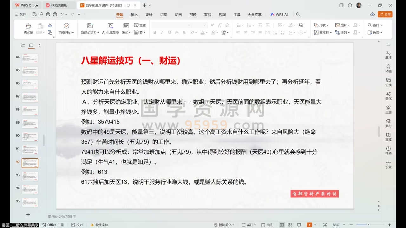Open the 查找 find dropdown
The width and height of the screenshot is (406, 228).
pos(375,25)
